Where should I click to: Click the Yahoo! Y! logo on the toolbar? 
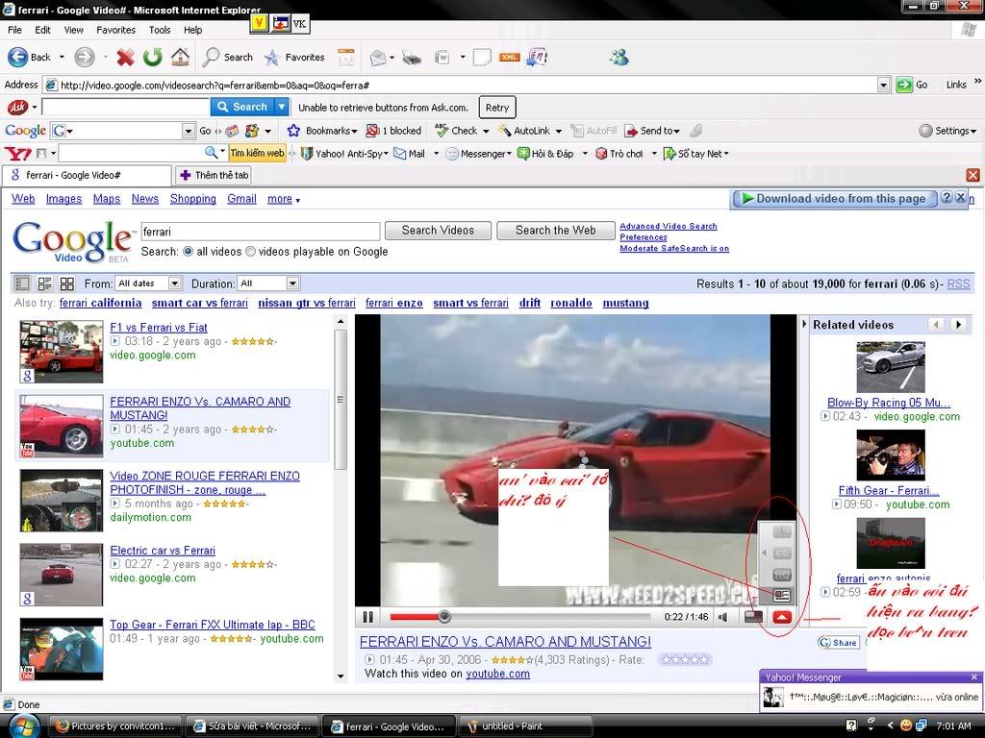point(17,153)
